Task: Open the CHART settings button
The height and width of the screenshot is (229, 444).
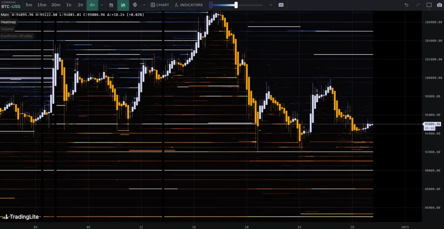Action: pyautogui.click(x=160, y=5)
